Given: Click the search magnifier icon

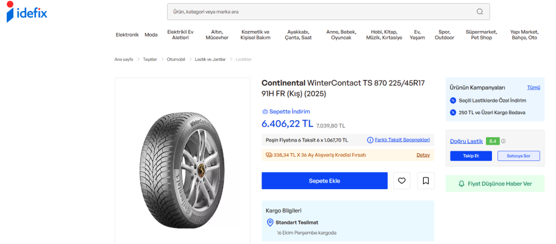Looking at the screenshot, I should tap(480, 12).
